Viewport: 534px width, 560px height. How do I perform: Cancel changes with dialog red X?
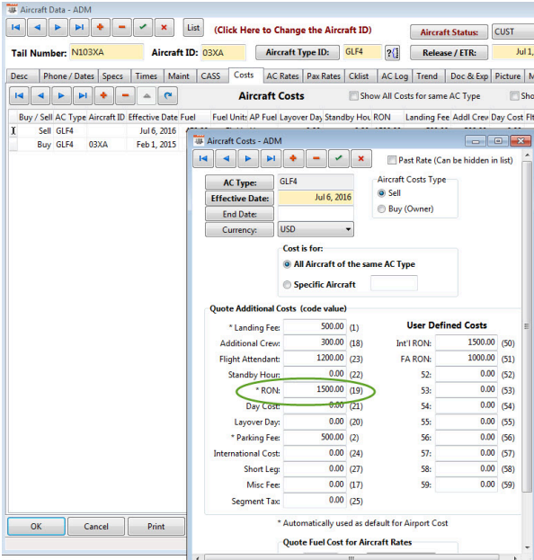361,158
